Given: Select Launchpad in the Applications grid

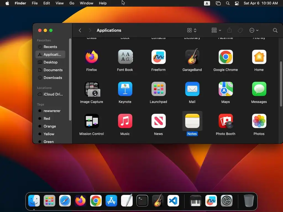Looking at the screenshot, I should [158, 89].
